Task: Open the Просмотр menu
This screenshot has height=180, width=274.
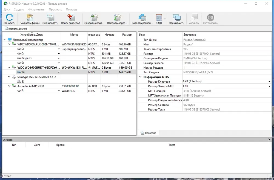Action: [55, 9]
